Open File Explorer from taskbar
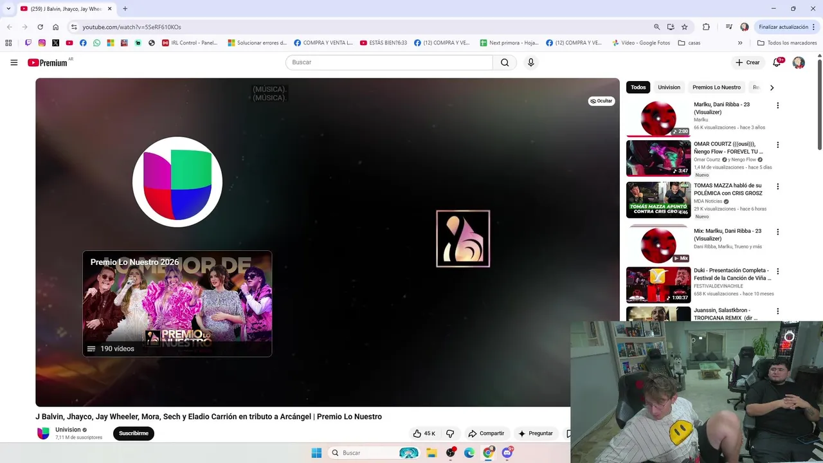The image size is (823, 463). 431,453
